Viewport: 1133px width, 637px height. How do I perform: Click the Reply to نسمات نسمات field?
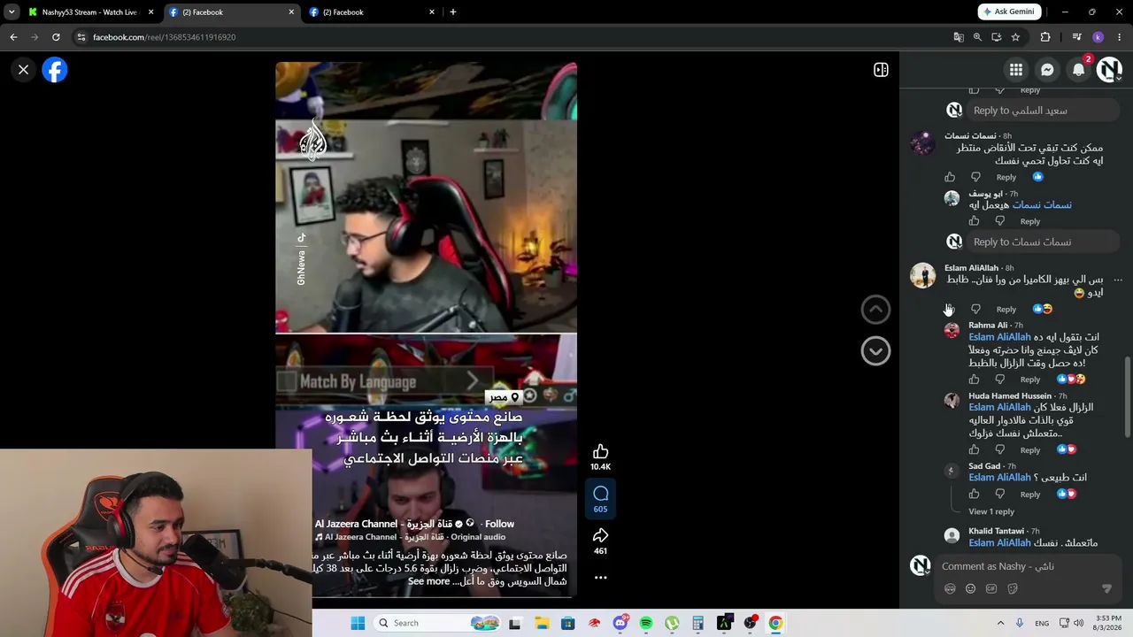pyautogui.click(x=1044, y=242)
